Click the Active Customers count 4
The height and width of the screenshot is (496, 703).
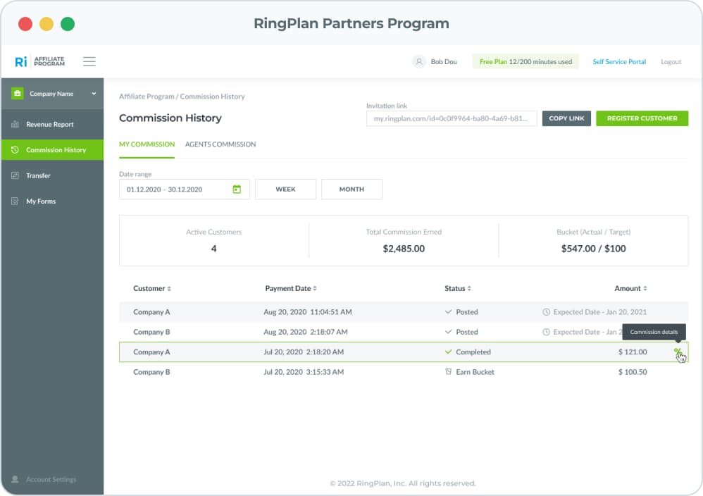point(214,249)
